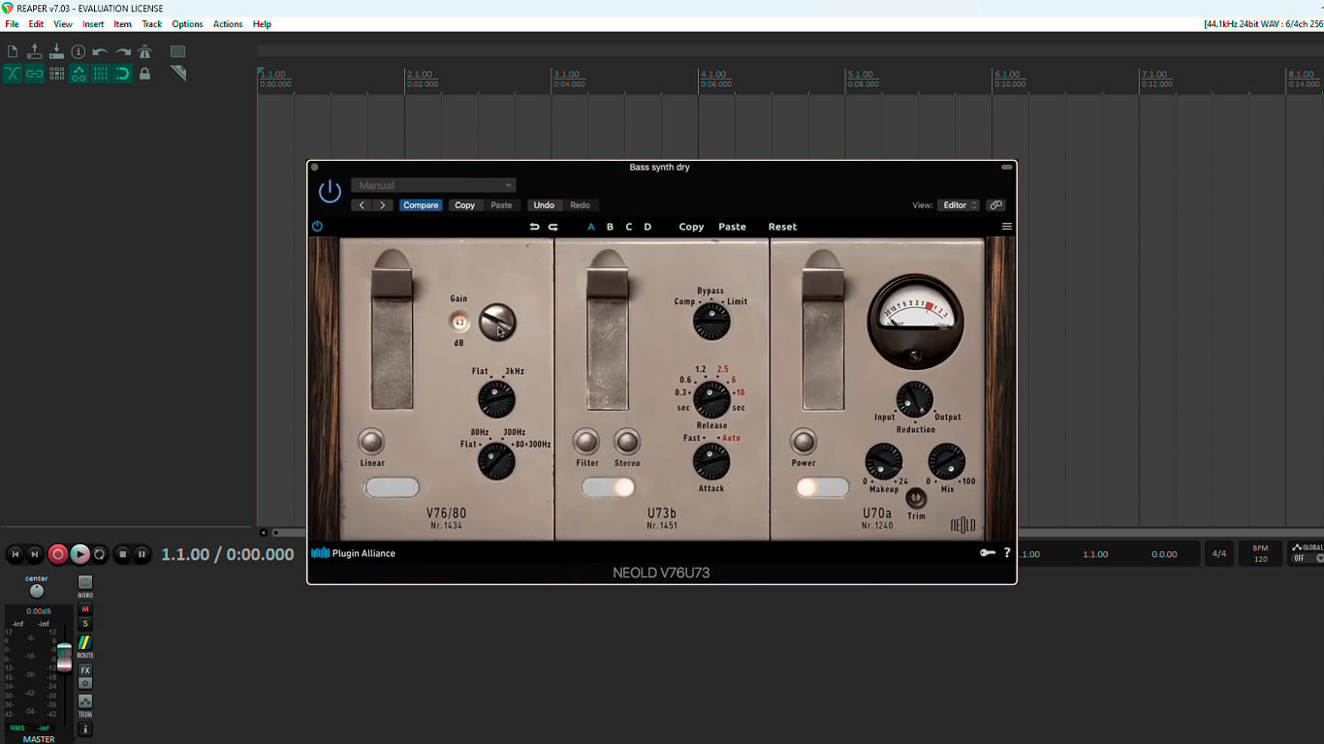Click the master volume fader

[x=64, y=656]
